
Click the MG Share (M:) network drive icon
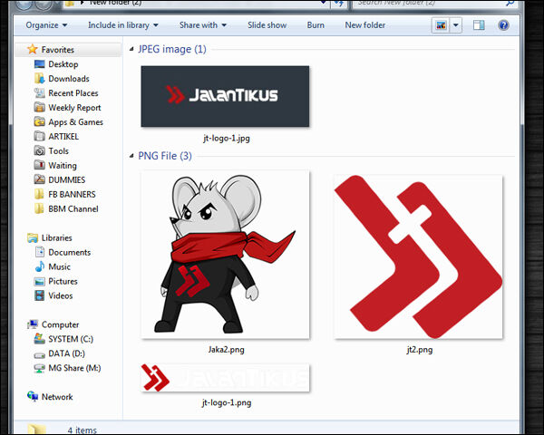[40, 368]
